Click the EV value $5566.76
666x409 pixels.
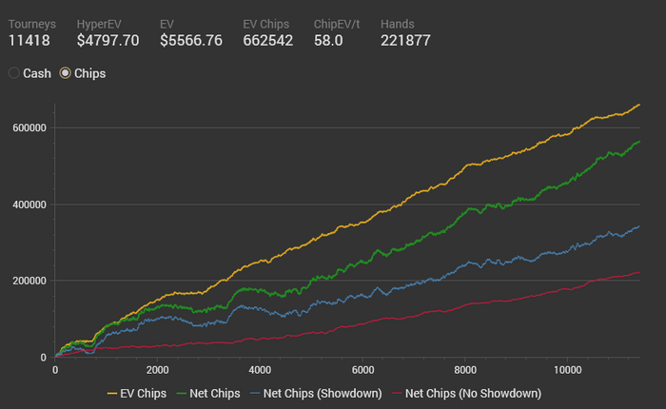pos(191,40)
